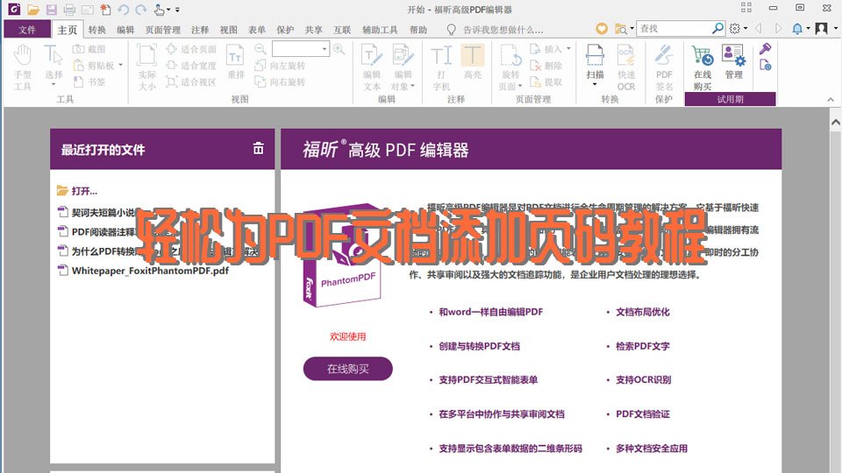Image resolution: width=842 pixels, height=473 pixels.
Task: Select the 手型工具 hand tool
Action: click(x=23, y=67)
